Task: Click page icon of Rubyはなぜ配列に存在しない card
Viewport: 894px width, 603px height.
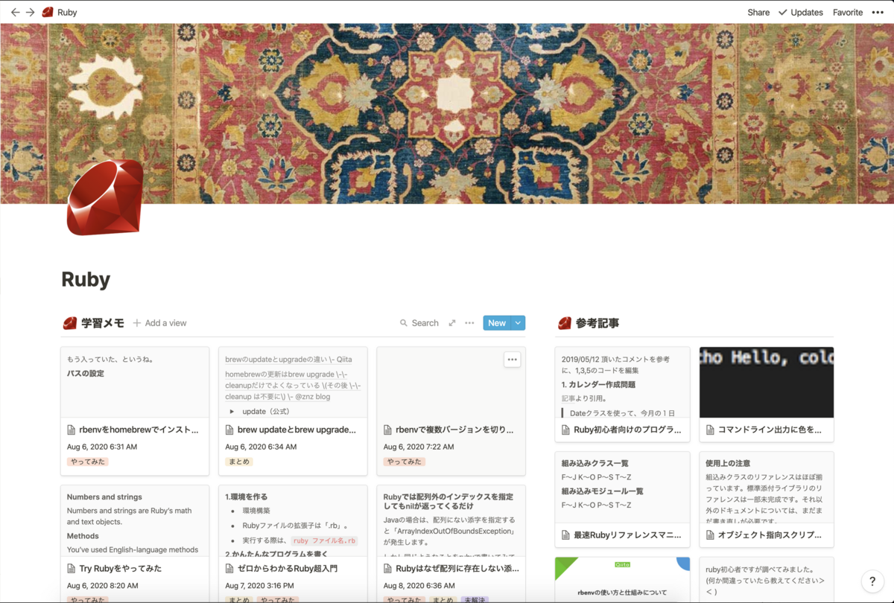Action: point(388,568)
